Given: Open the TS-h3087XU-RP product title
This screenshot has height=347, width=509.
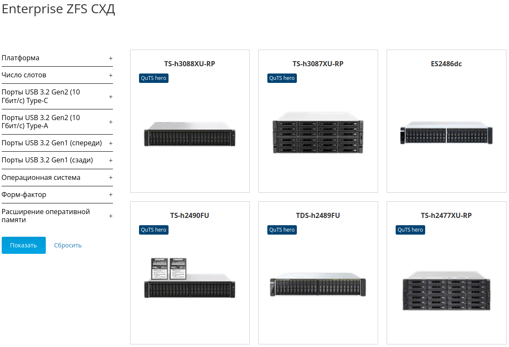Looking at the screenshot, I should click(318, 64).
